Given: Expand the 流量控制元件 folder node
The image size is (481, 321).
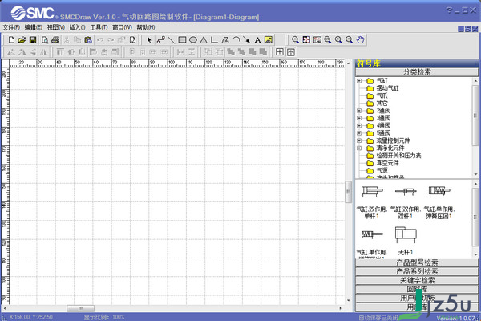Looking at the screenshot, I should (x=359, y=140).
